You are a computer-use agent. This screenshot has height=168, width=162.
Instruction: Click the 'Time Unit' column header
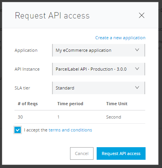click(x=117, y=104)
